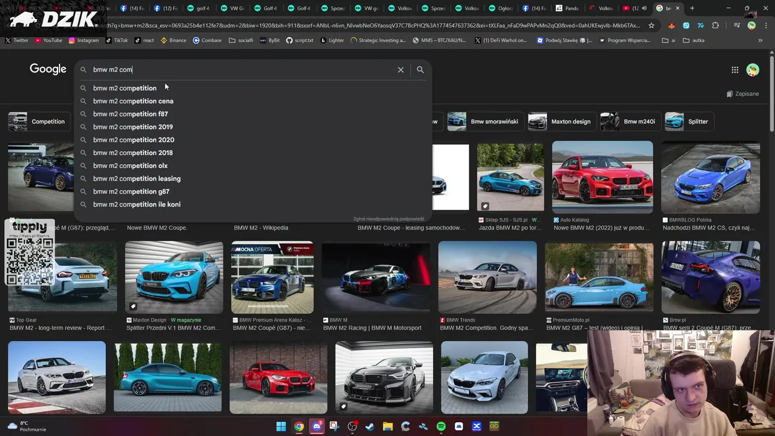Open File Explorer from the taskbar

pos(387,426)
